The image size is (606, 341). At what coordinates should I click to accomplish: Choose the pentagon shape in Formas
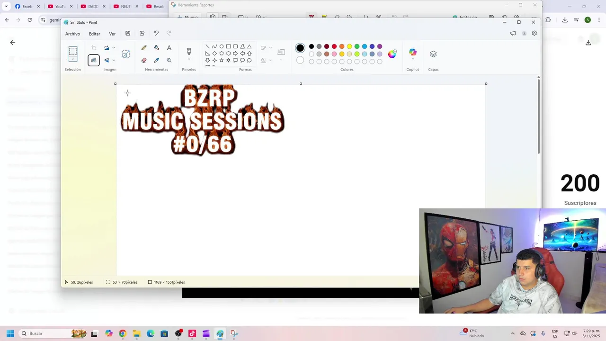221,54
